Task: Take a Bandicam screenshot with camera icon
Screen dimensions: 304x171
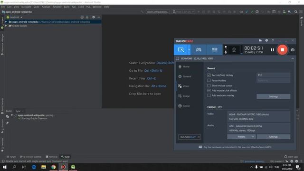Action: point(293,50)
